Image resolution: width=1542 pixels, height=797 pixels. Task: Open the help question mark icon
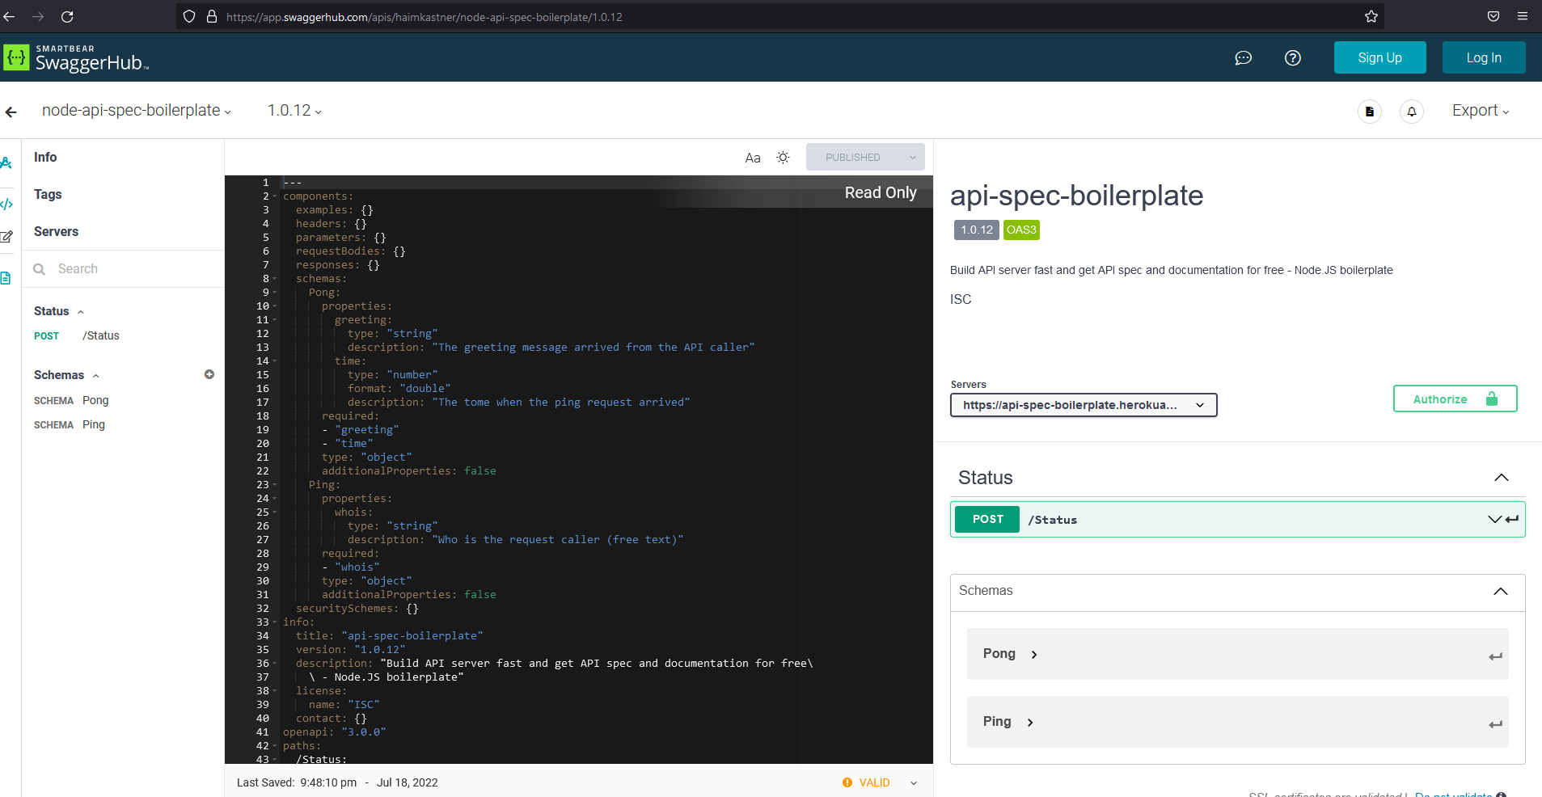1292,57
